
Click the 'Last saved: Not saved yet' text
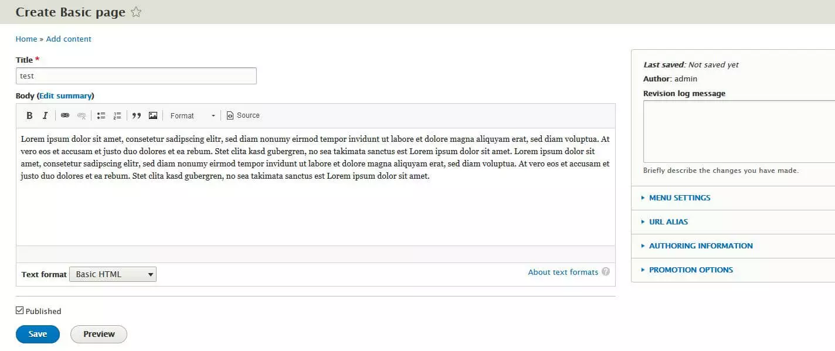691,65
